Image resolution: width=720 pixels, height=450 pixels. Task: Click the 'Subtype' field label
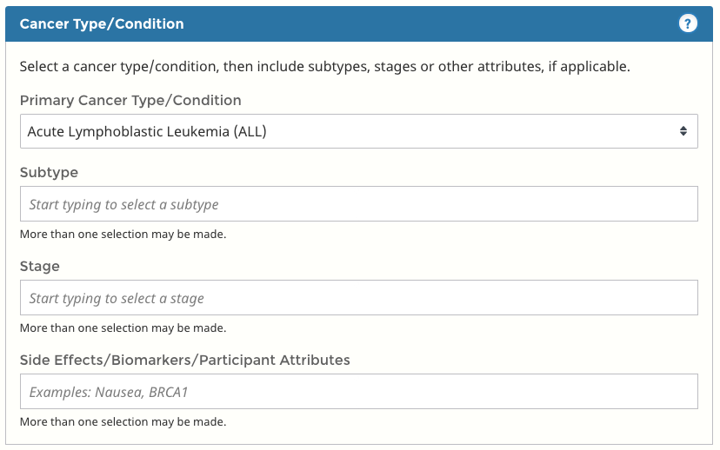click(49, 173)
